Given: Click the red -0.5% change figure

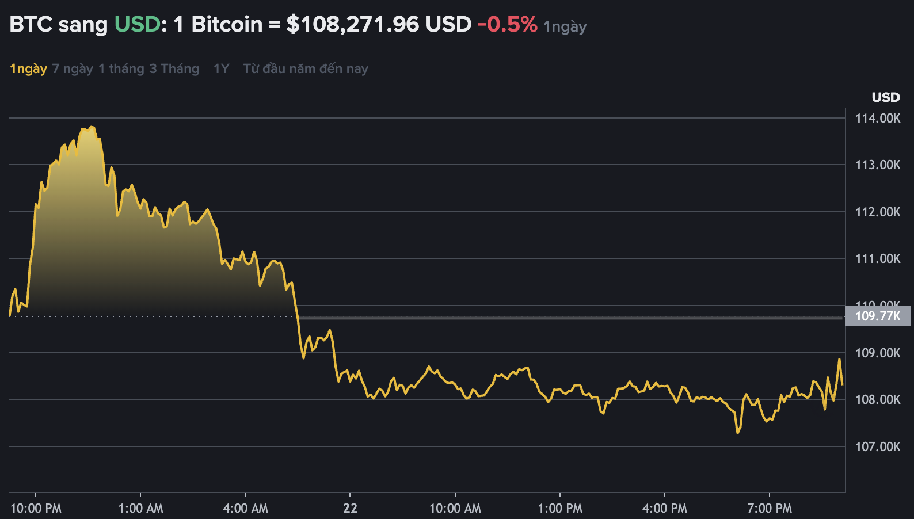Looking at the screenshot, I should 506,24.
